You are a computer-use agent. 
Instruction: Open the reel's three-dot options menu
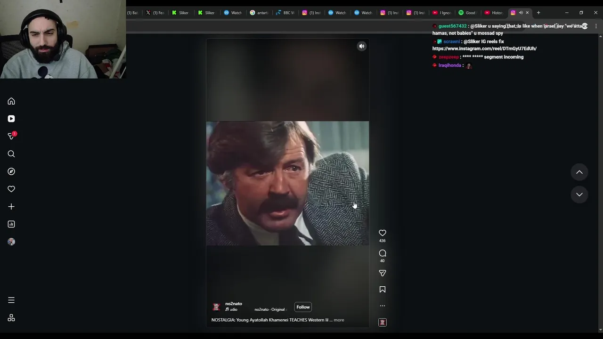383,306
